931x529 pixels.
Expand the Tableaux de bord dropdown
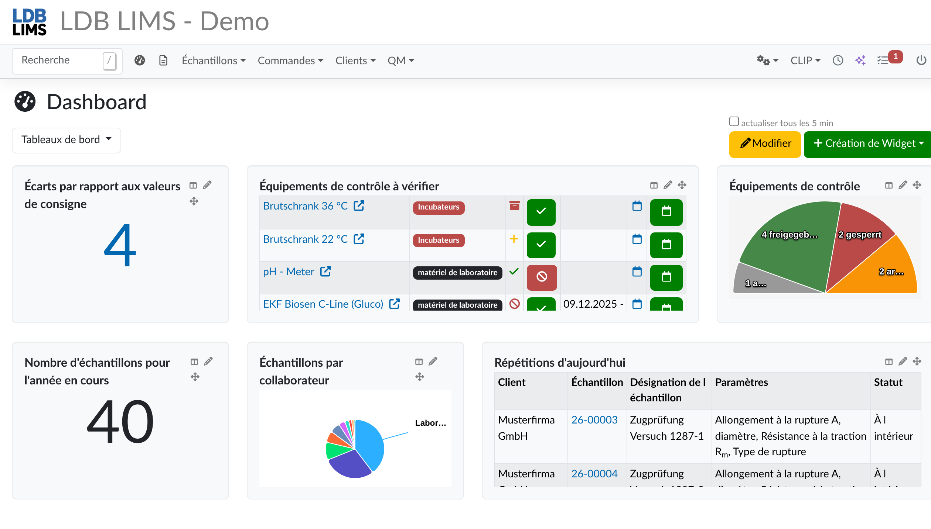pos(66,140)
